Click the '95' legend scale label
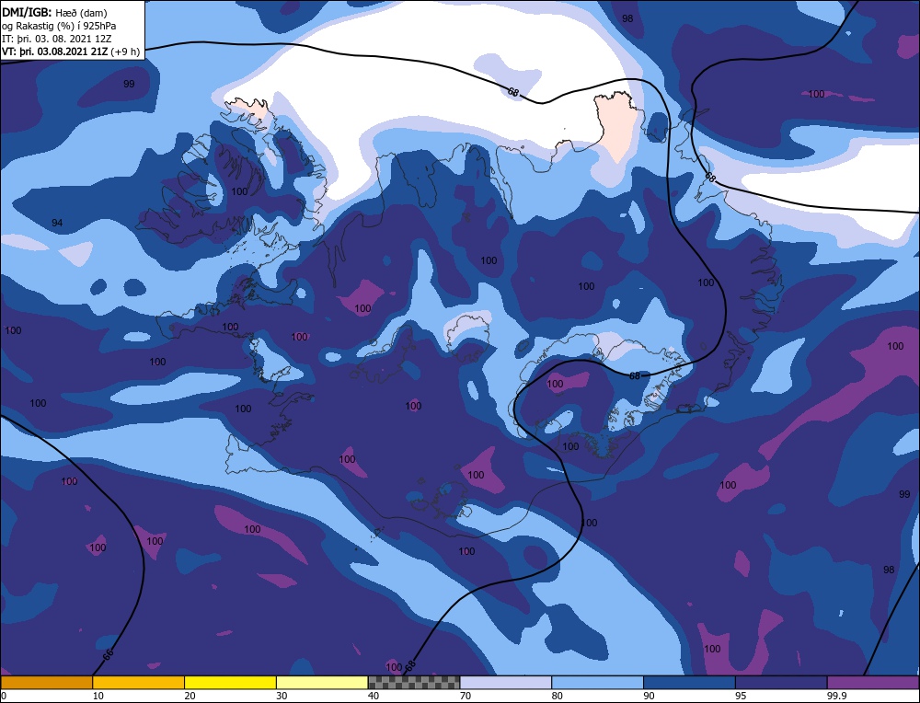920x703 pixels. tap(741, 696)
